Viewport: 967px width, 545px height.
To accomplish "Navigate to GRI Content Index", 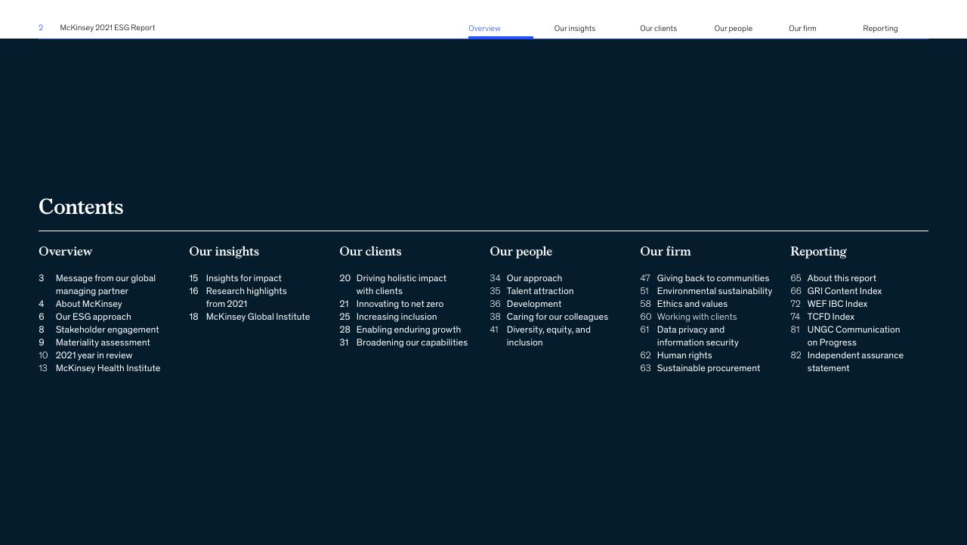I will click(844, 291).
